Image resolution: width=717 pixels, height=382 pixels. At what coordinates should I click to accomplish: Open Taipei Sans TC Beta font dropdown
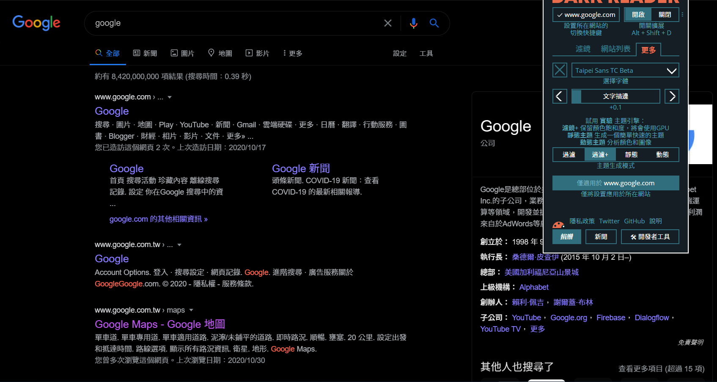click(625, 70)
